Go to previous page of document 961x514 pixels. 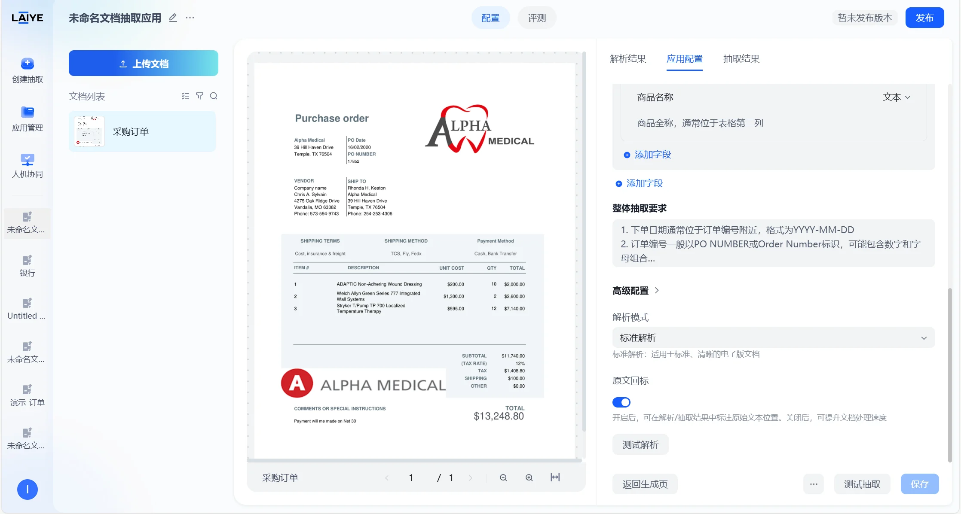pos(387,478)
